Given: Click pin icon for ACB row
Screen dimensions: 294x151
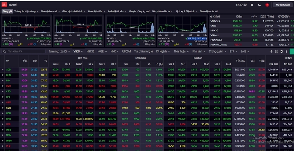Looking at the screenshot, I should pyautogui.click(x=2, y=70).
